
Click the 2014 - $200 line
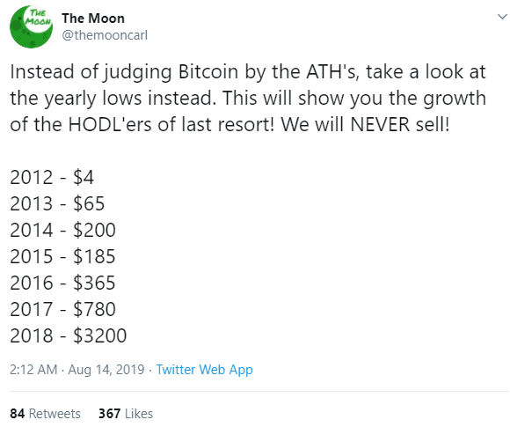(62, 230)
